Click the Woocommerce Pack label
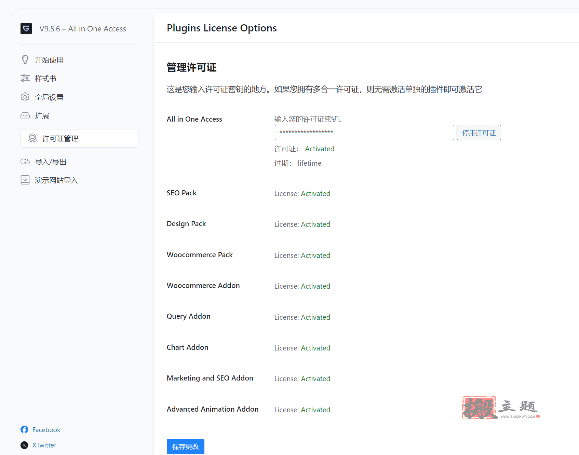 coord(200,255)
